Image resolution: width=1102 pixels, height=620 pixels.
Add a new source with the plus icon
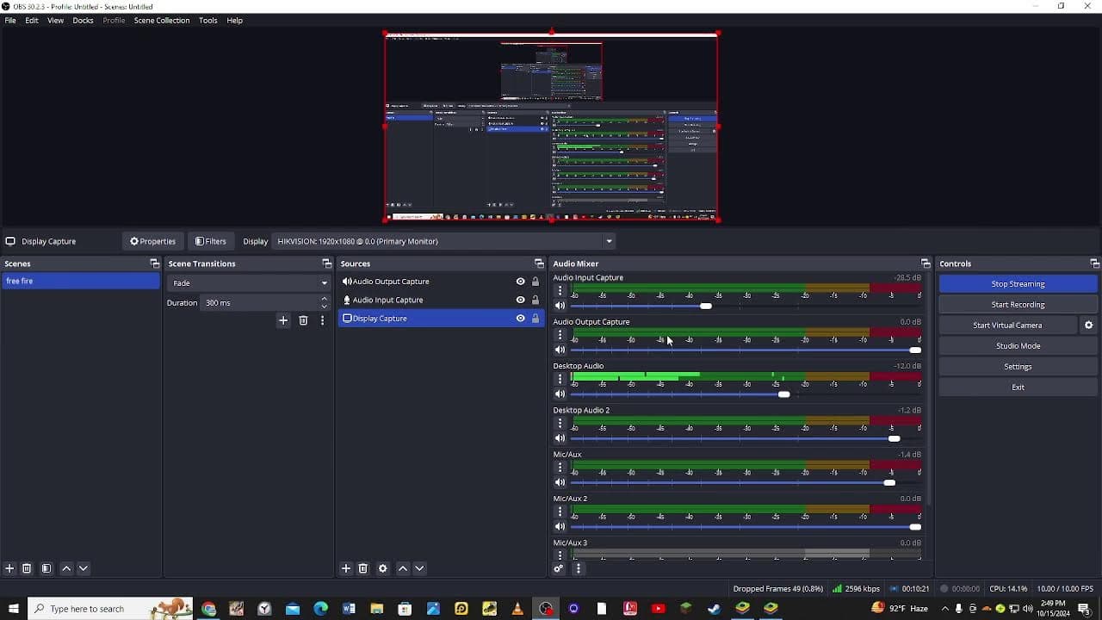(346, 568)
